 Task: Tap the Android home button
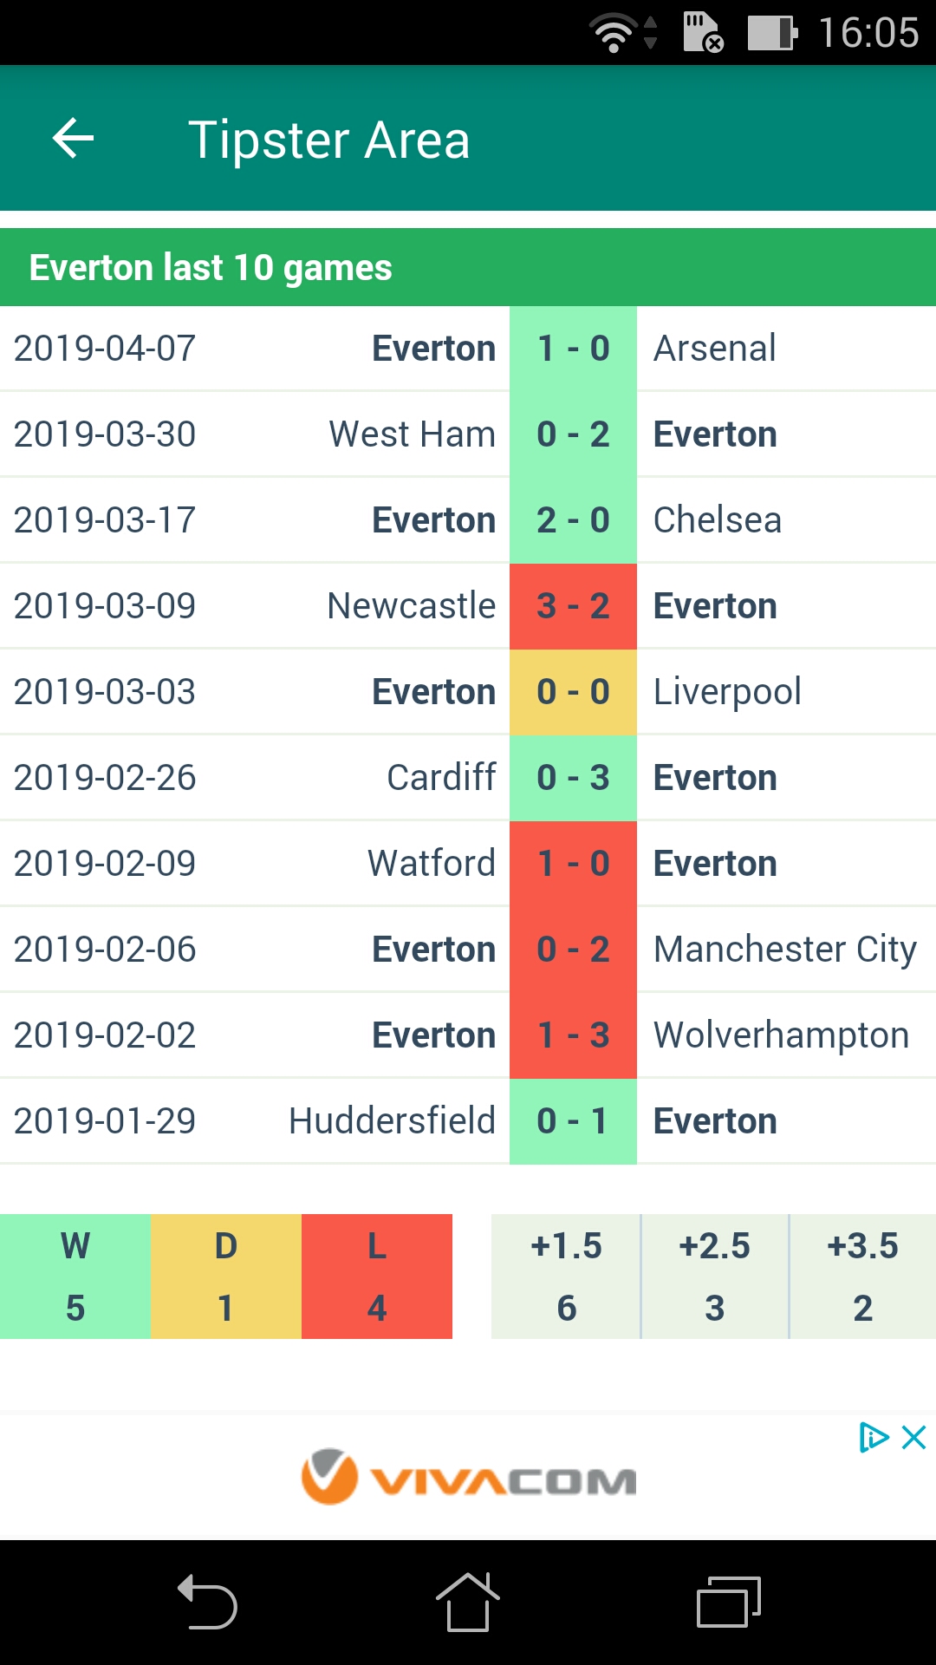(467, 1602)
